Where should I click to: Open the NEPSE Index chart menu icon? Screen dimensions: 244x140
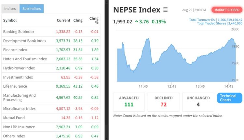pyautogui.click(x=166, y=10)
